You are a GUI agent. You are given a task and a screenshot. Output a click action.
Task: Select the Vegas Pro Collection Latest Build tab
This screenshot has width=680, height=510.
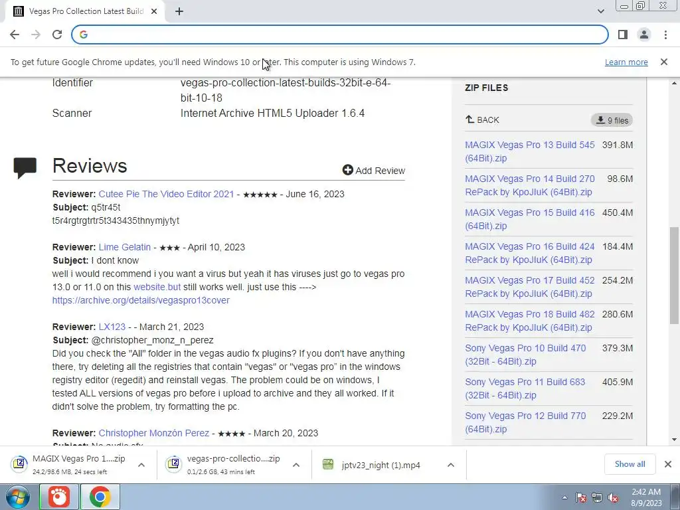(x=85, y=11)
